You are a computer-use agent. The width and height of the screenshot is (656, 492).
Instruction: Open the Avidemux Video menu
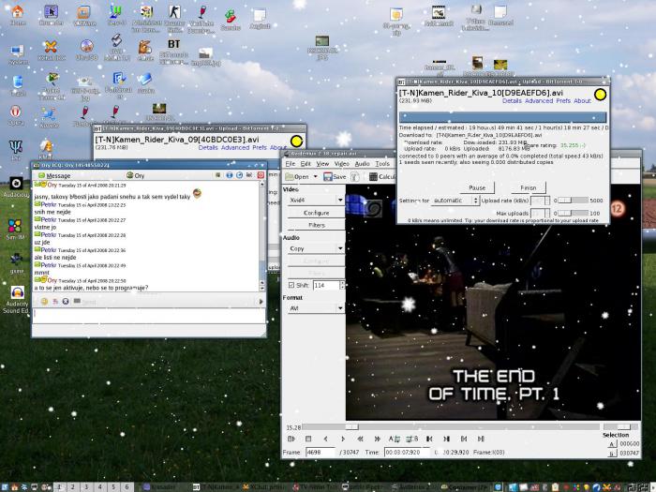point(341,164)
